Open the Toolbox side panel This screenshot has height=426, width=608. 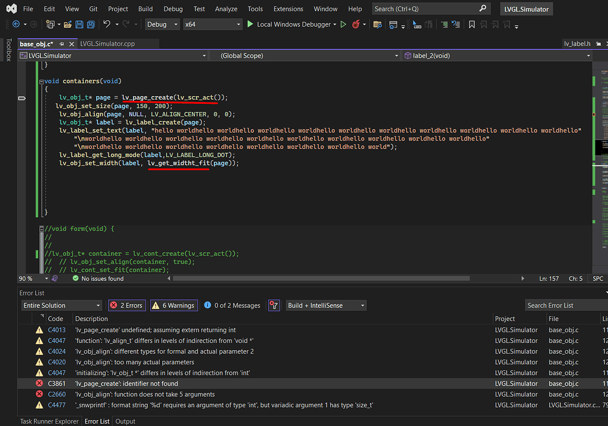pyautogui.click(x=8, y=50)
